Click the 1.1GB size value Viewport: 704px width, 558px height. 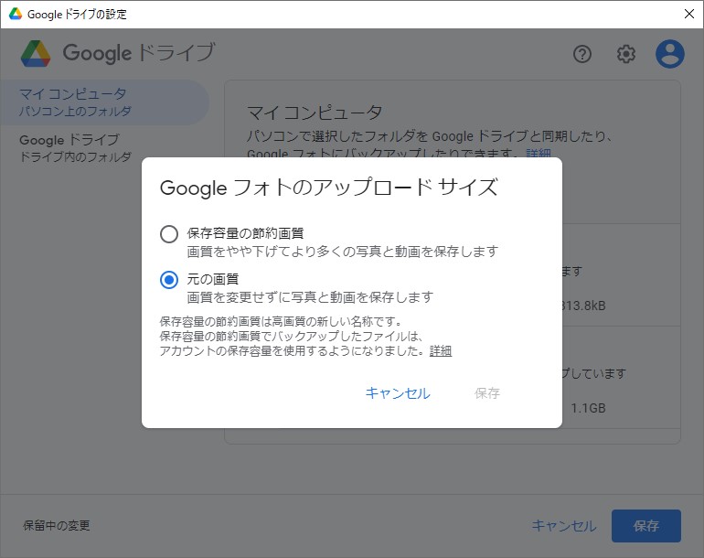click(x=588, y=408)
